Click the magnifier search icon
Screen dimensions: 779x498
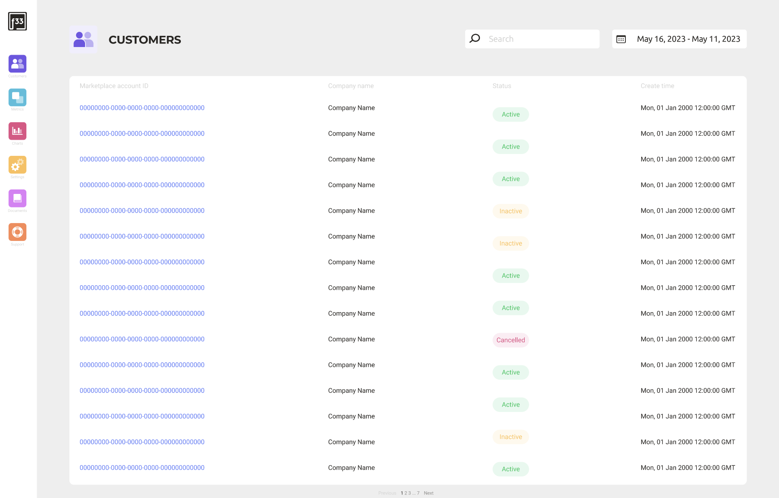click(x=475, y=39)
